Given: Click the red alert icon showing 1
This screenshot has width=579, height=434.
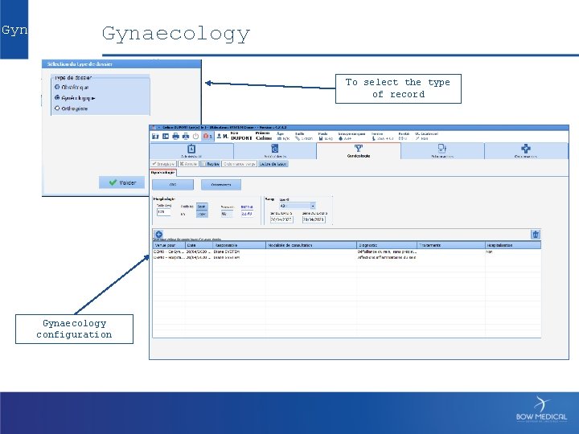Looking at the screenshot, I should coord(207,136).
